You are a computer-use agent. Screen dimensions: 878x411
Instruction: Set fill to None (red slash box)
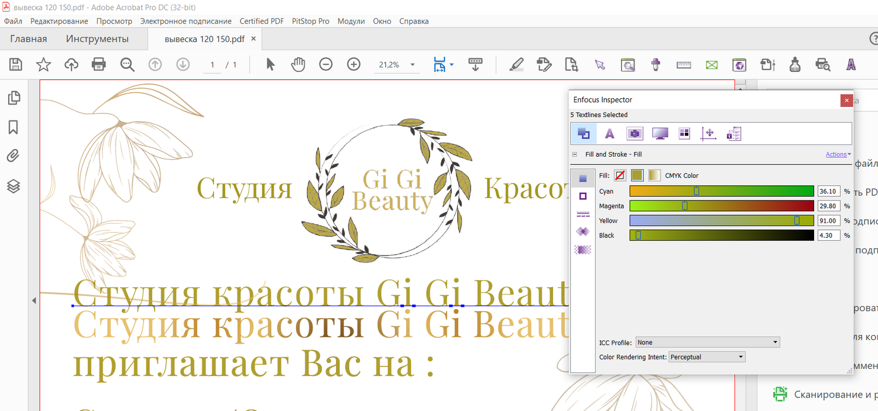620,175
